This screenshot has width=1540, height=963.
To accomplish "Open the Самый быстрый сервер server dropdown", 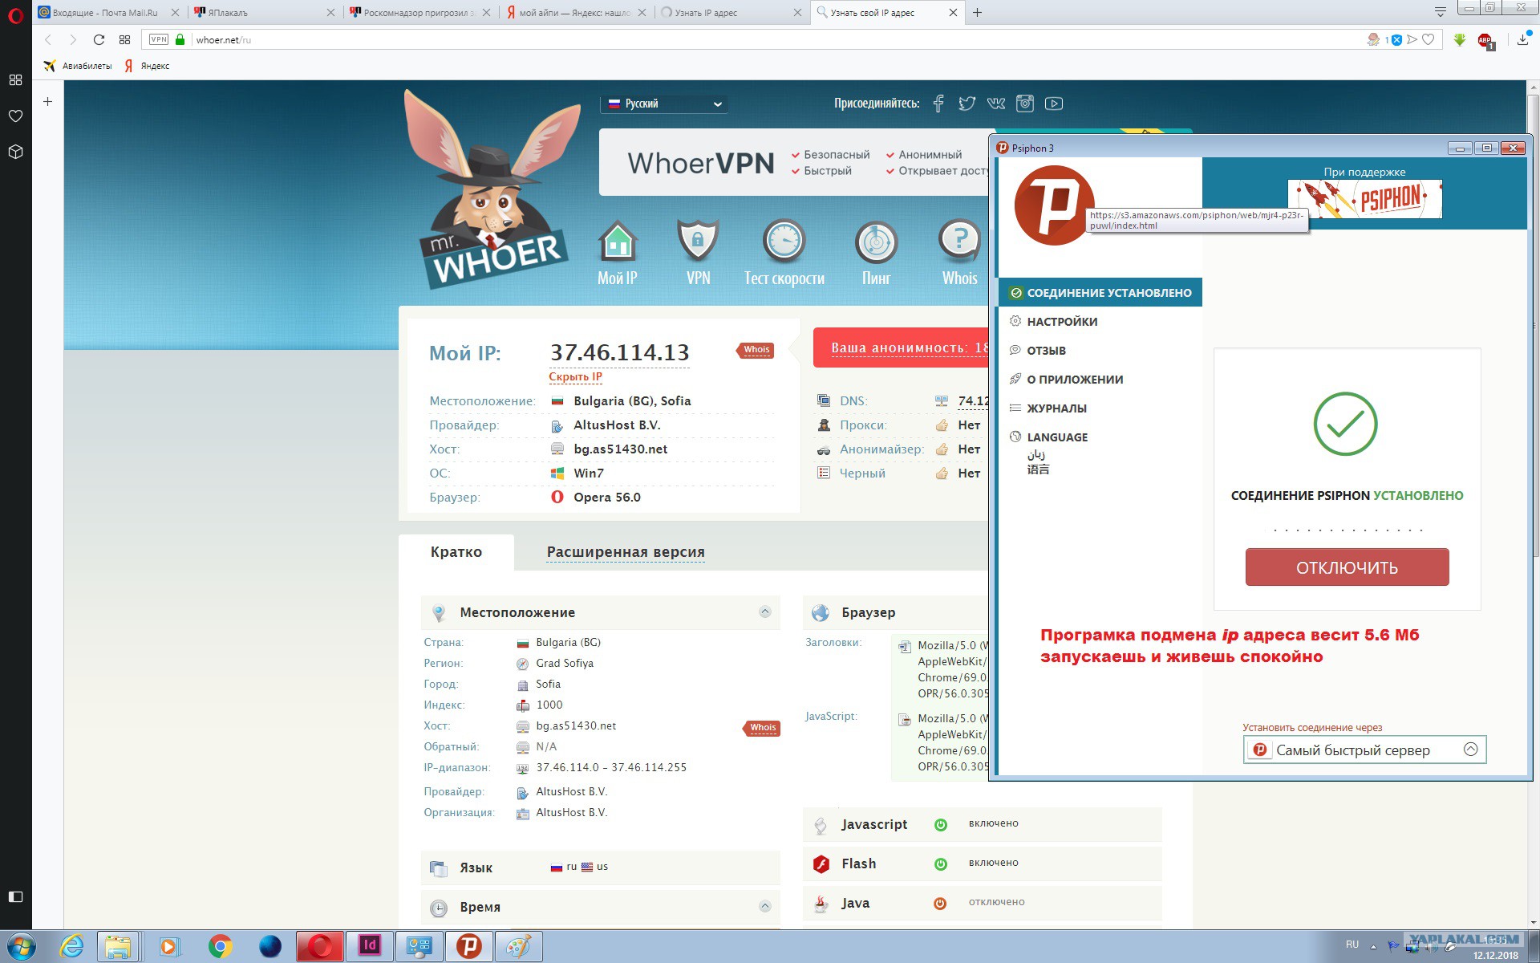I will pyautogui.click(x=1364, y=750).
